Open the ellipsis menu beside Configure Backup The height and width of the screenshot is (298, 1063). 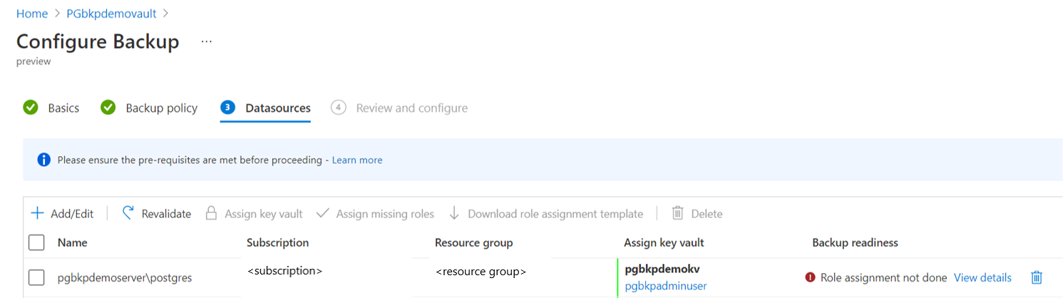[x=206, y=42]
